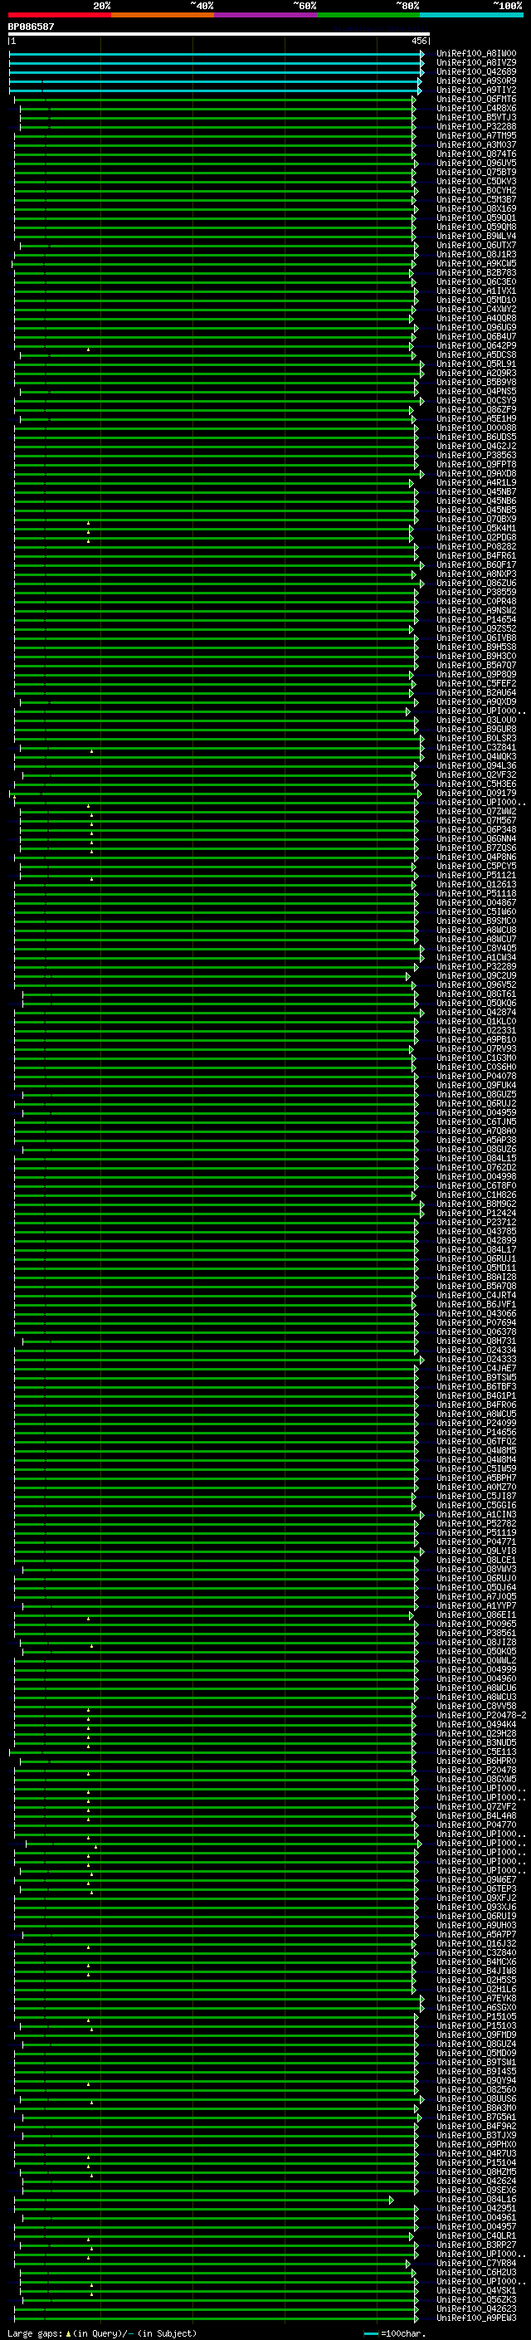
Task: Click the white query sequence bar
Action: click(x=219, y=33)
